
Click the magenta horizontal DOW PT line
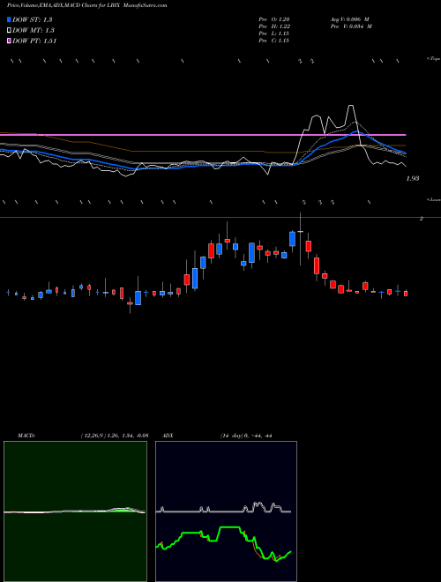click(203, 135)
